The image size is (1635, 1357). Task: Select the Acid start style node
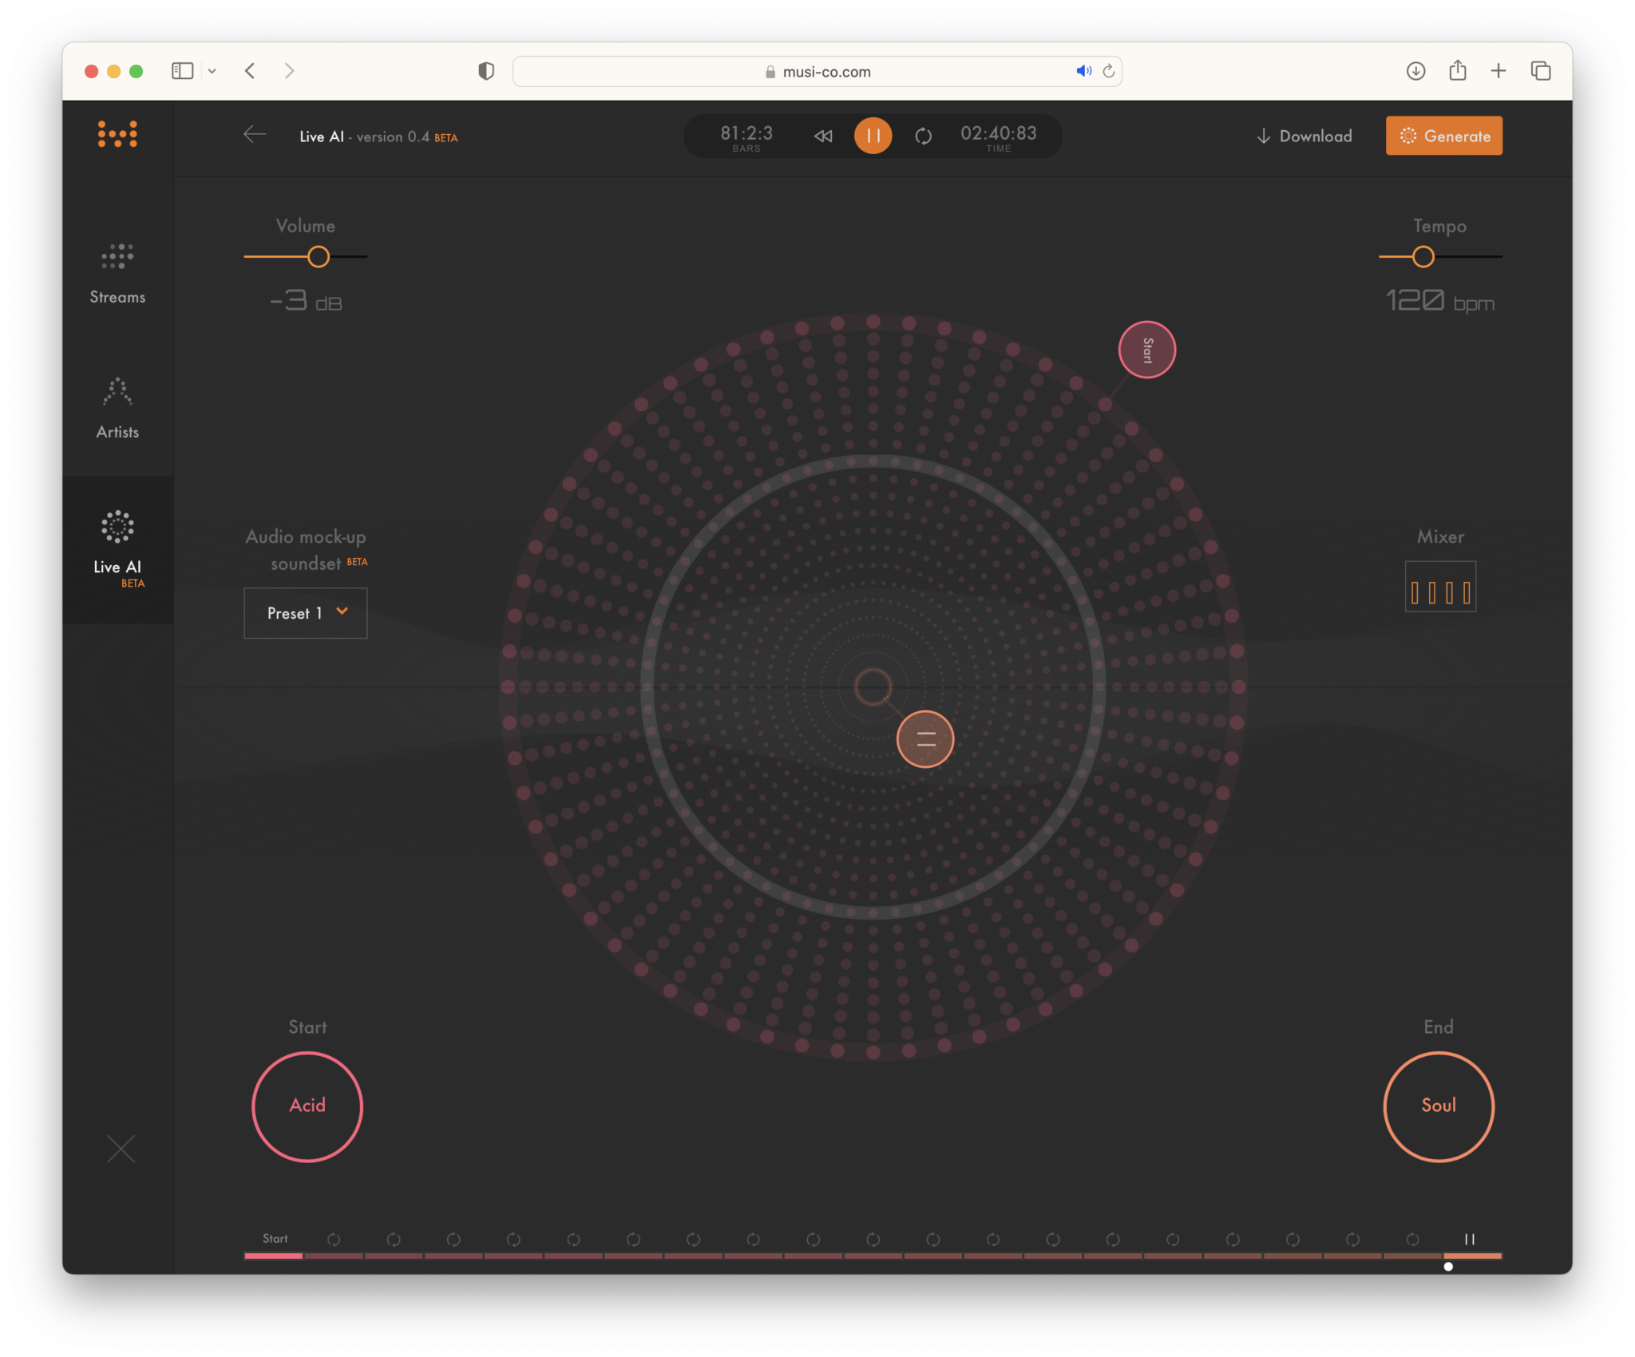[x=307, y=1106]
